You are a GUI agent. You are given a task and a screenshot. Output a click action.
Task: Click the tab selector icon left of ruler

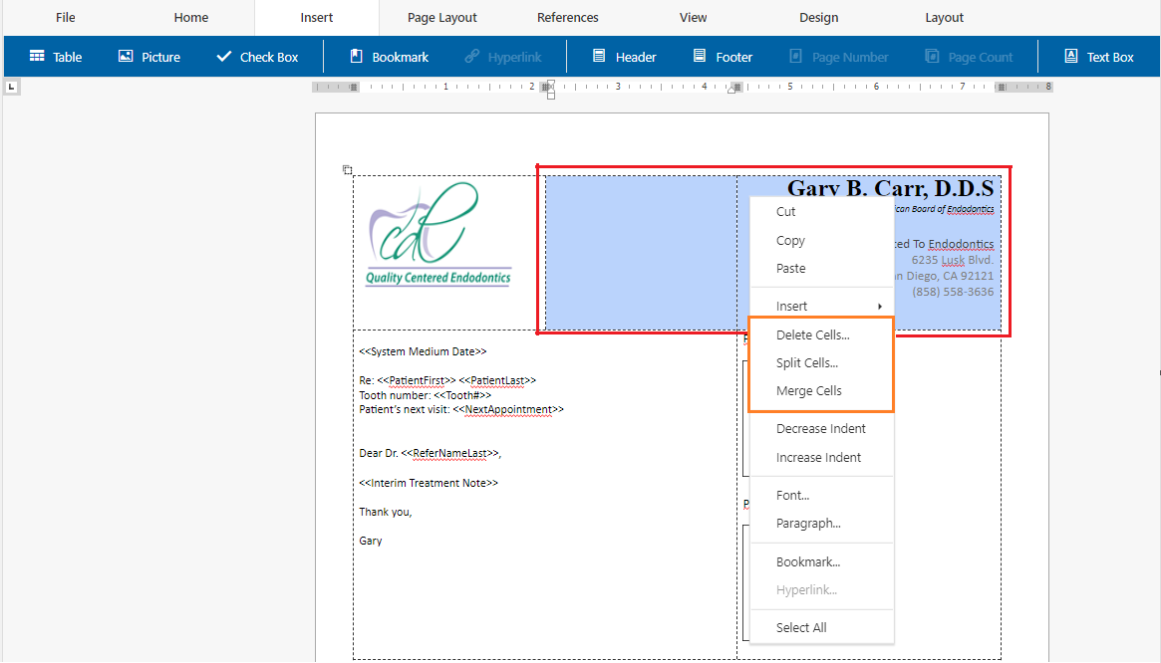click(11, 88)
